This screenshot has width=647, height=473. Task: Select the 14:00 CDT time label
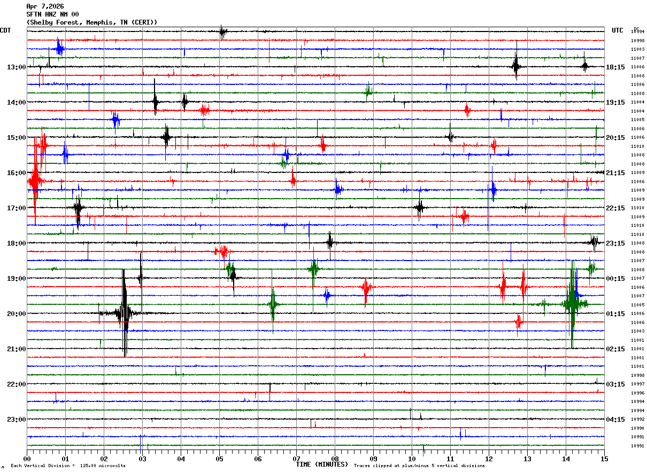pyautogui.click(x=16, y=102)
